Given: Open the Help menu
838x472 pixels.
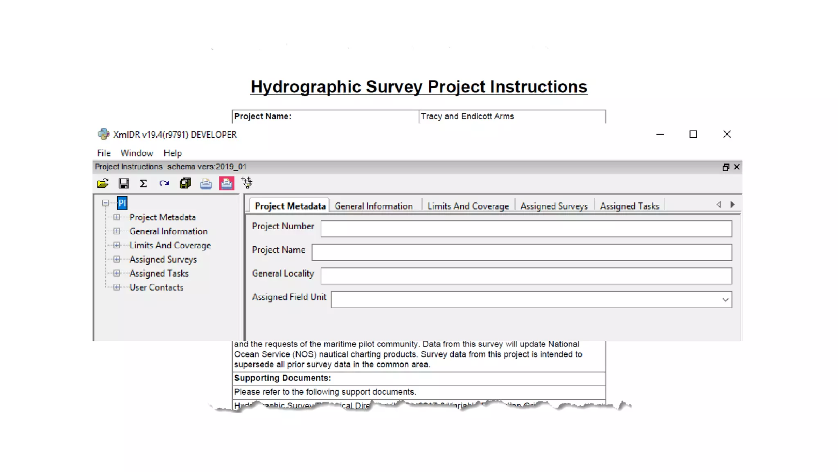Looking at the screenshot, I should click(172, 153).
